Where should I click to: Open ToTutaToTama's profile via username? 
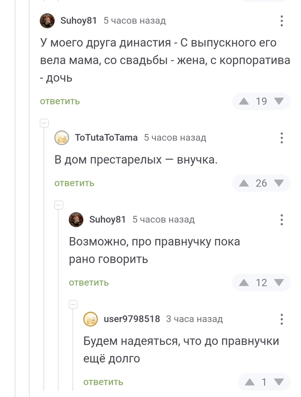pyautogui.click(x=106, y=137)
